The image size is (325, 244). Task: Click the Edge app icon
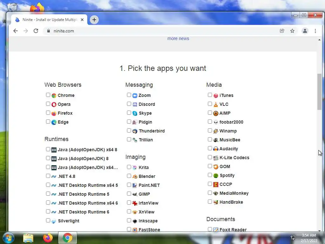54,122
